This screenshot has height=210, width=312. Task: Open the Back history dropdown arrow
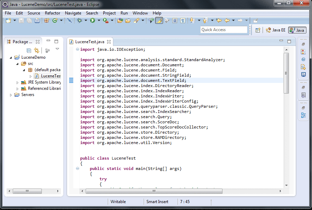click(x=233, y=20)
